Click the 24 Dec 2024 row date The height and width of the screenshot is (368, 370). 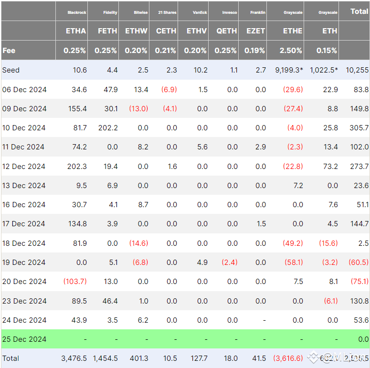(x=24, y=320)
